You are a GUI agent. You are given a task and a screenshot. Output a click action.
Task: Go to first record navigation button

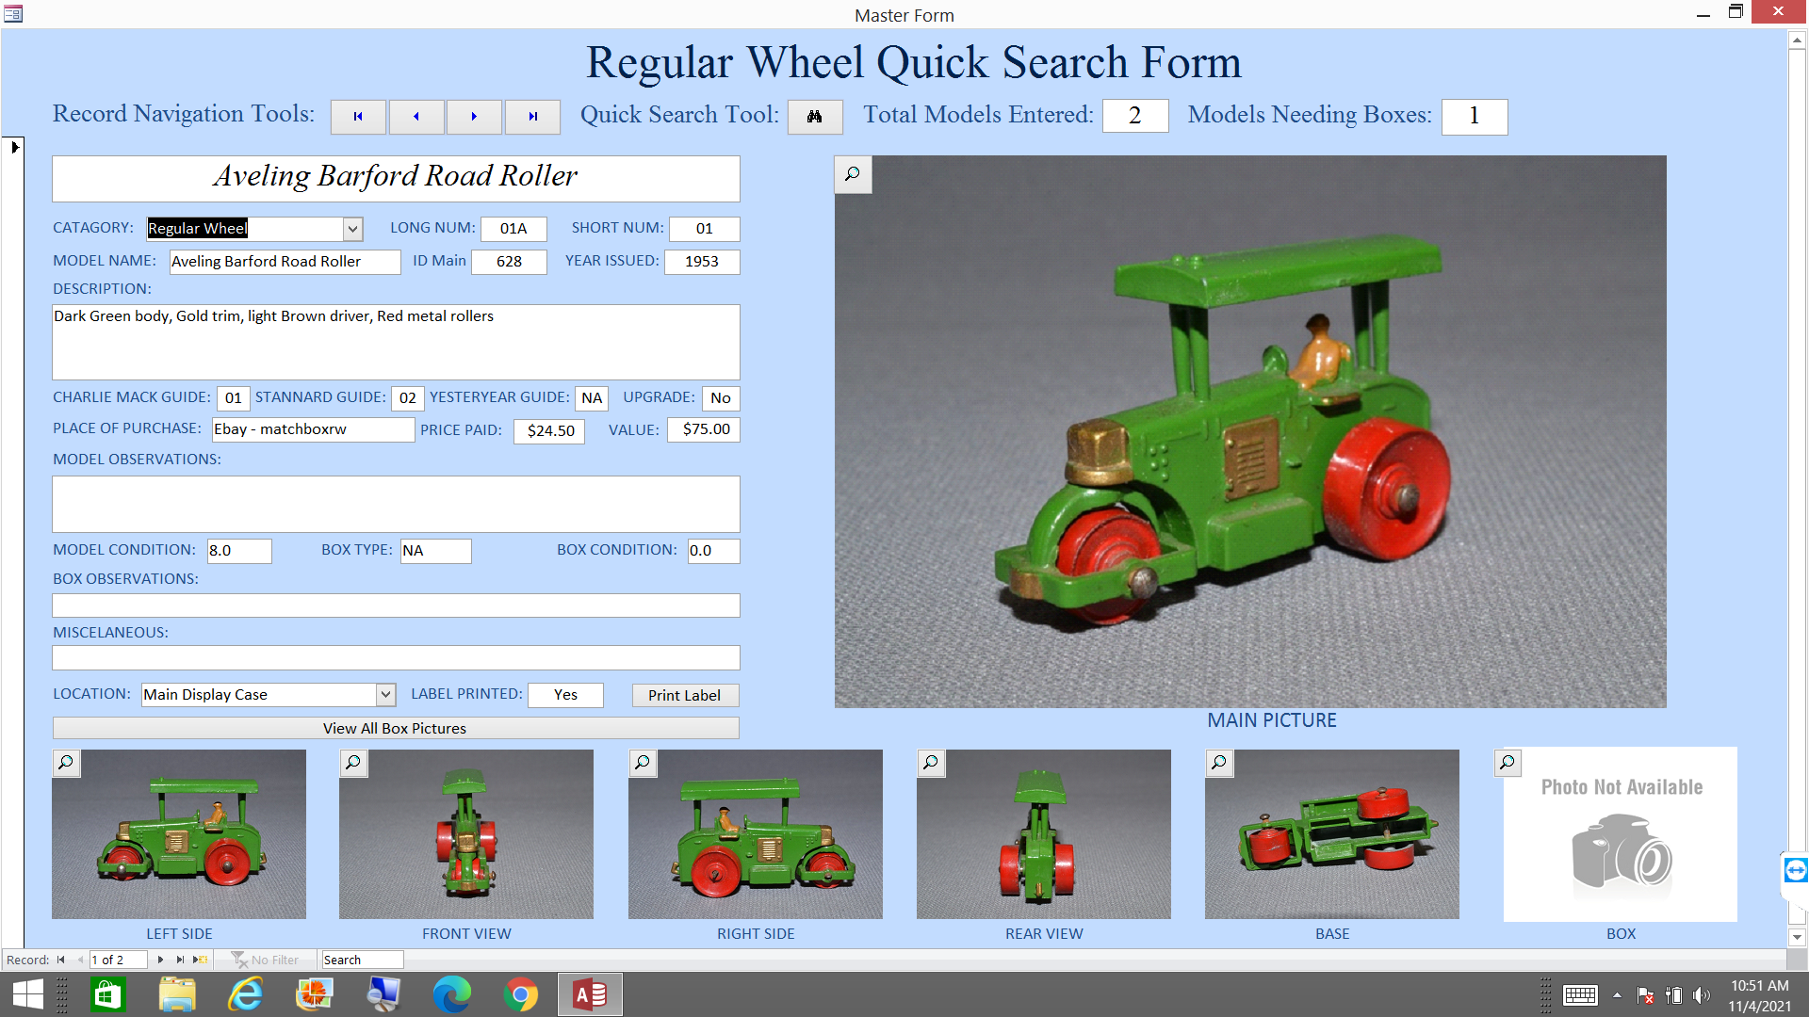click(358, 117)
